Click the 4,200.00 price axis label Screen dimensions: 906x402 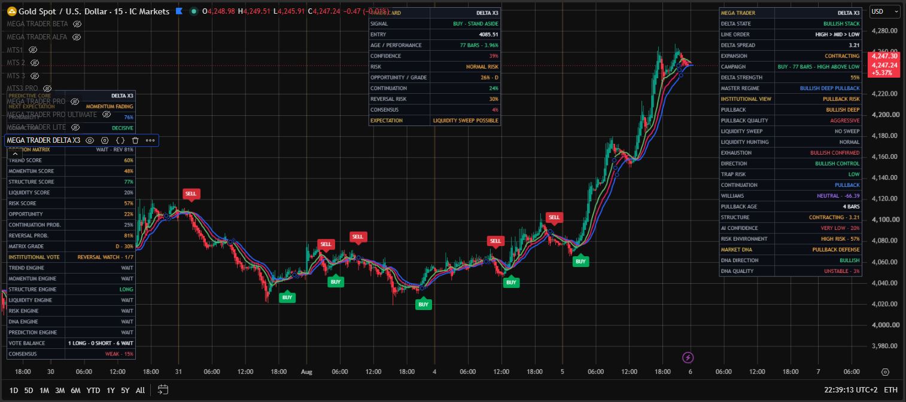pos(884,115)
